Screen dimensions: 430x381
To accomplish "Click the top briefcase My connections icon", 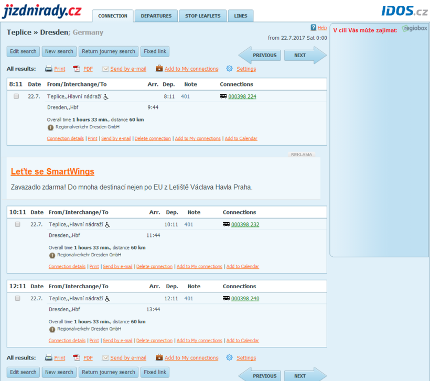I will click(x=159, y=69).
